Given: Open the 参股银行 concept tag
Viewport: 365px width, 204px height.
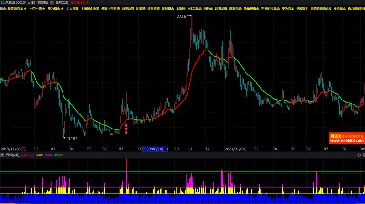Looking at the screenshot, I should [302, 9].
